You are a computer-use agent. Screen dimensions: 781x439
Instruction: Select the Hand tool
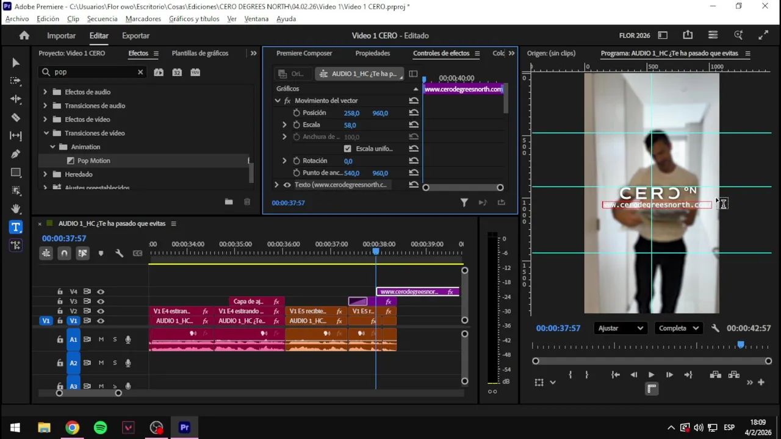[16, 209]
